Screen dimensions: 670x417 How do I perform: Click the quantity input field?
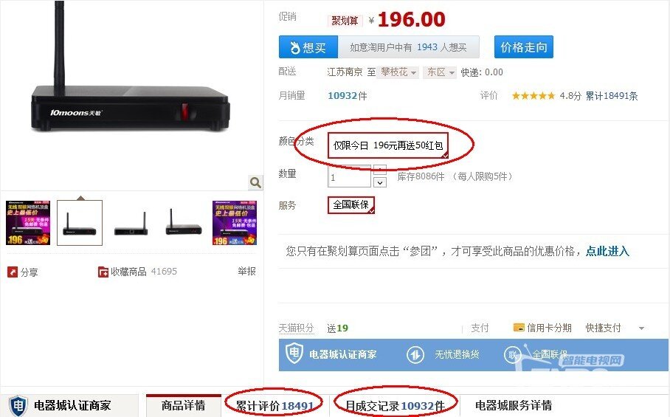(349, 176)
